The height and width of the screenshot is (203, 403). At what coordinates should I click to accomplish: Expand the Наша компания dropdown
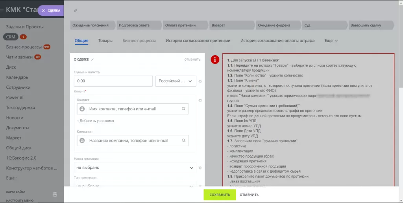(135, 168)
